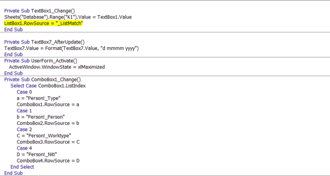Click the highlighted ListBox1.RowSource line

(43, 24)
